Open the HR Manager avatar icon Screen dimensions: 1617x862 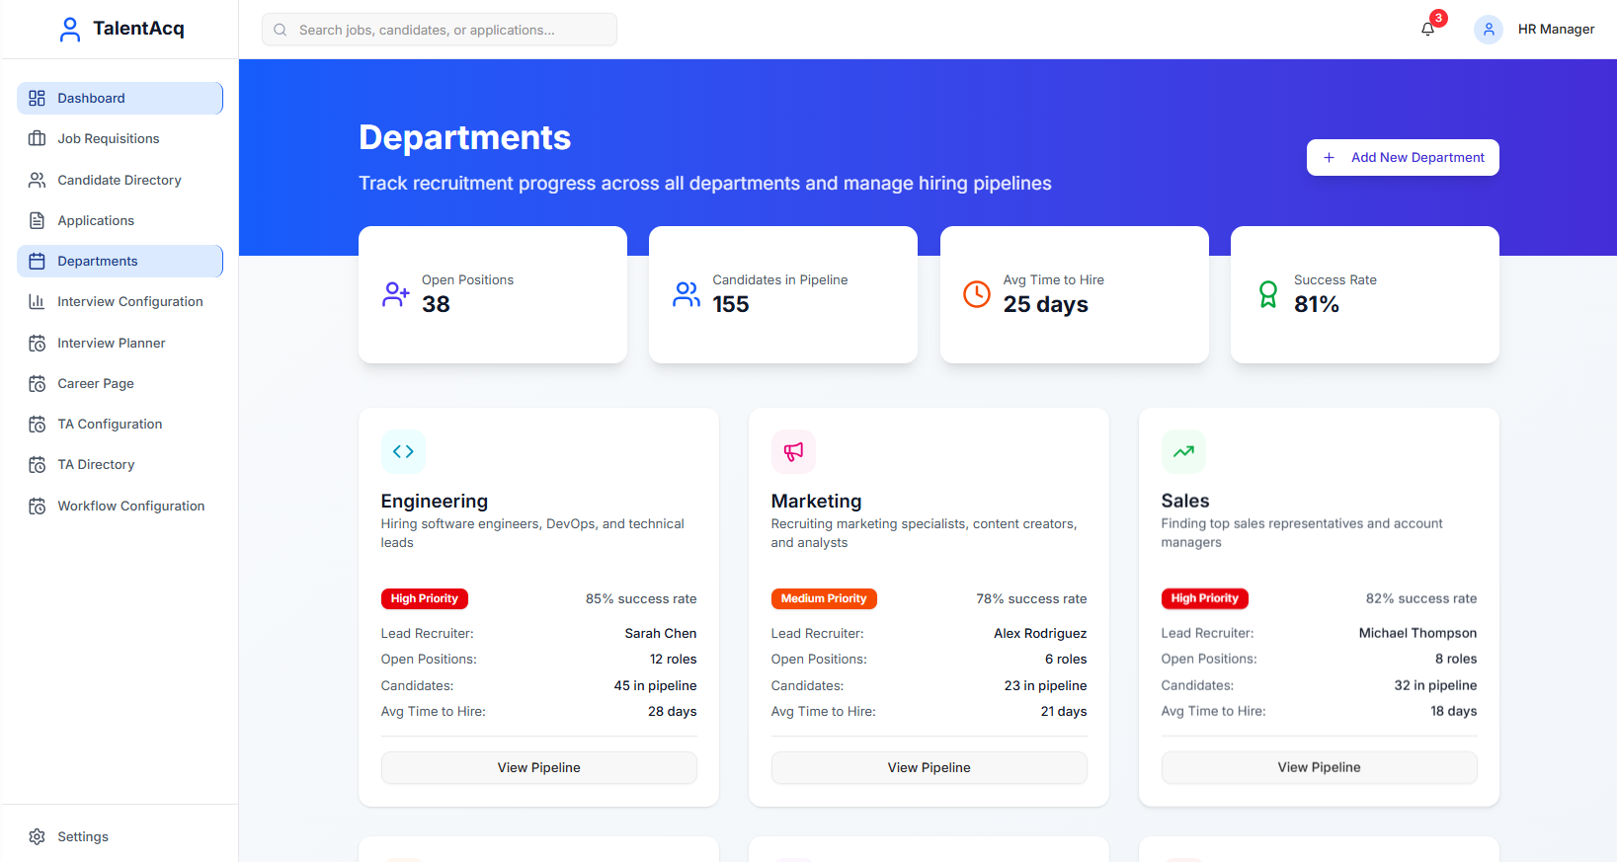(x=1489, y=30)
